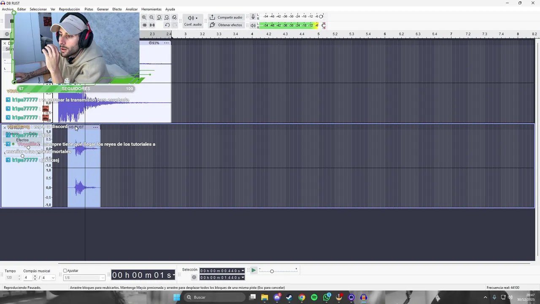The width and height of the screenshot is (540, 304).
Task: Show hidden system tray icons chevron
Action: coord(485,297)
